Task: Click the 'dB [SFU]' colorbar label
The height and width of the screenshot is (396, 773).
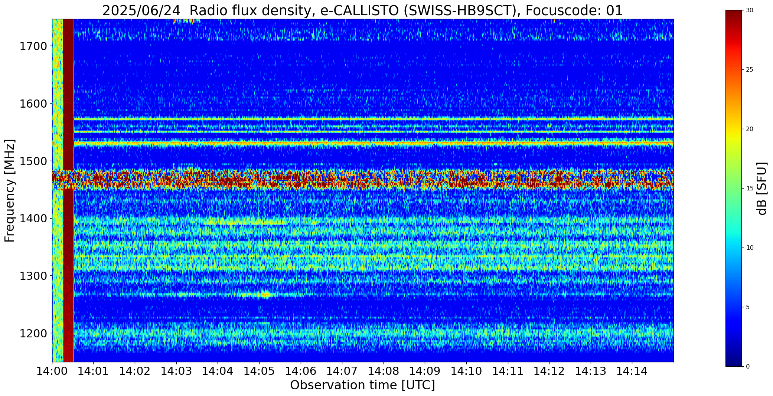Action: pyautogui.click(x=762, y=189)
